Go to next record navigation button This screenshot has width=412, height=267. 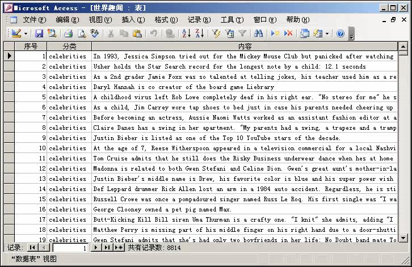(x=96, y=247)
